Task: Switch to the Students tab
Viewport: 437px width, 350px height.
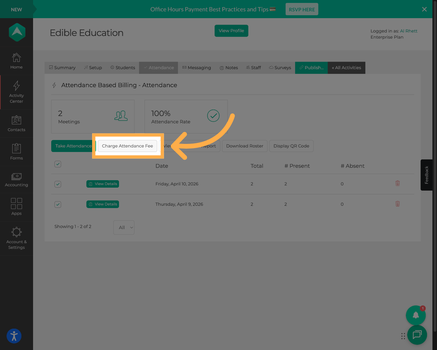Action: 123,67
